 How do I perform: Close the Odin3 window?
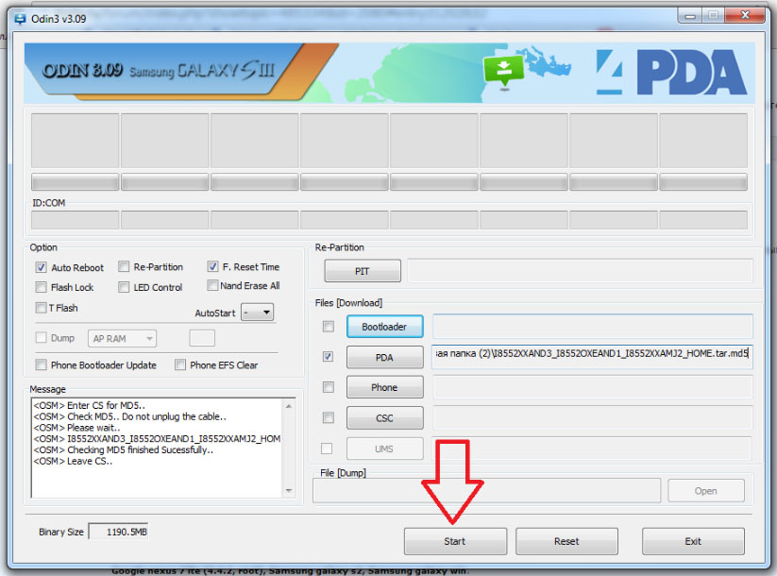[744, 16]
